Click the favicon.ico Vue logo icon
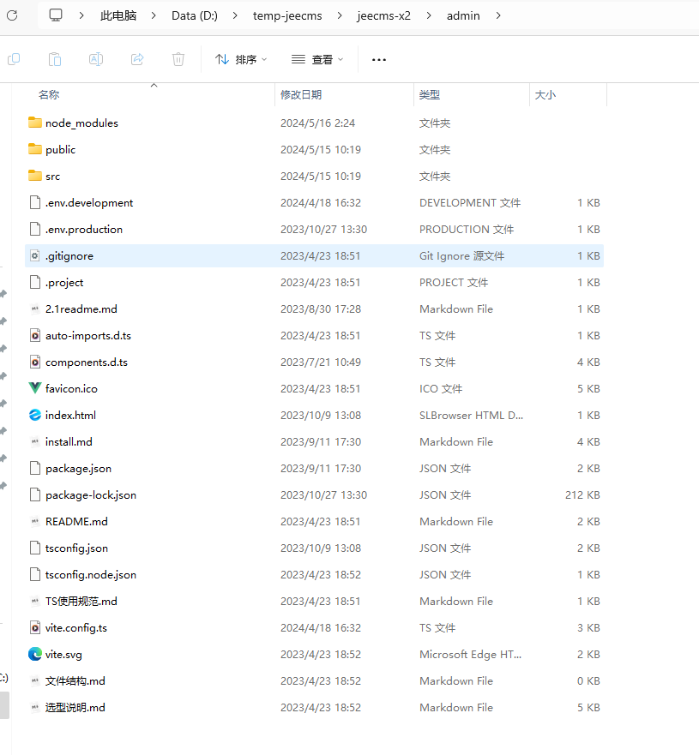 coord(34,388)
